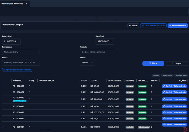Screen dimensions: 189x132
Task: Click due date 26/08/2026
Action: pyautogui.click(x=113, y=127)
